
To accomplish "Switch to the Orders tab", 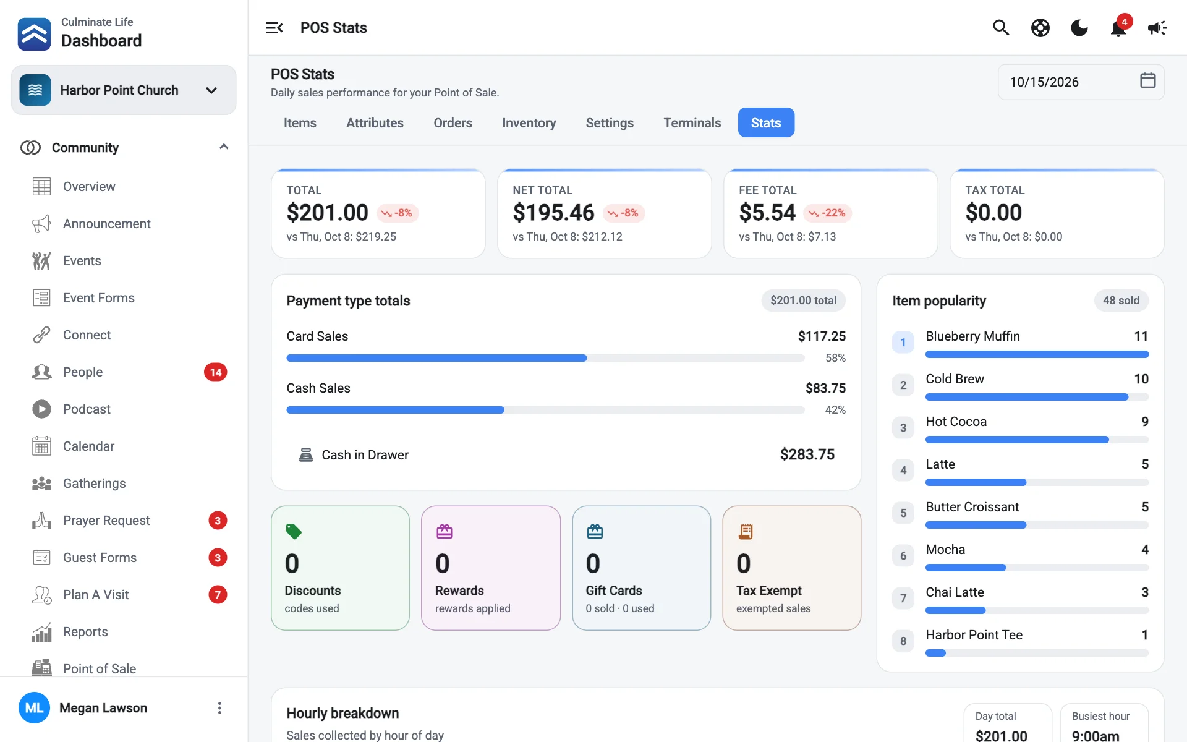I will pyautogui.click(x=453, y=123).
